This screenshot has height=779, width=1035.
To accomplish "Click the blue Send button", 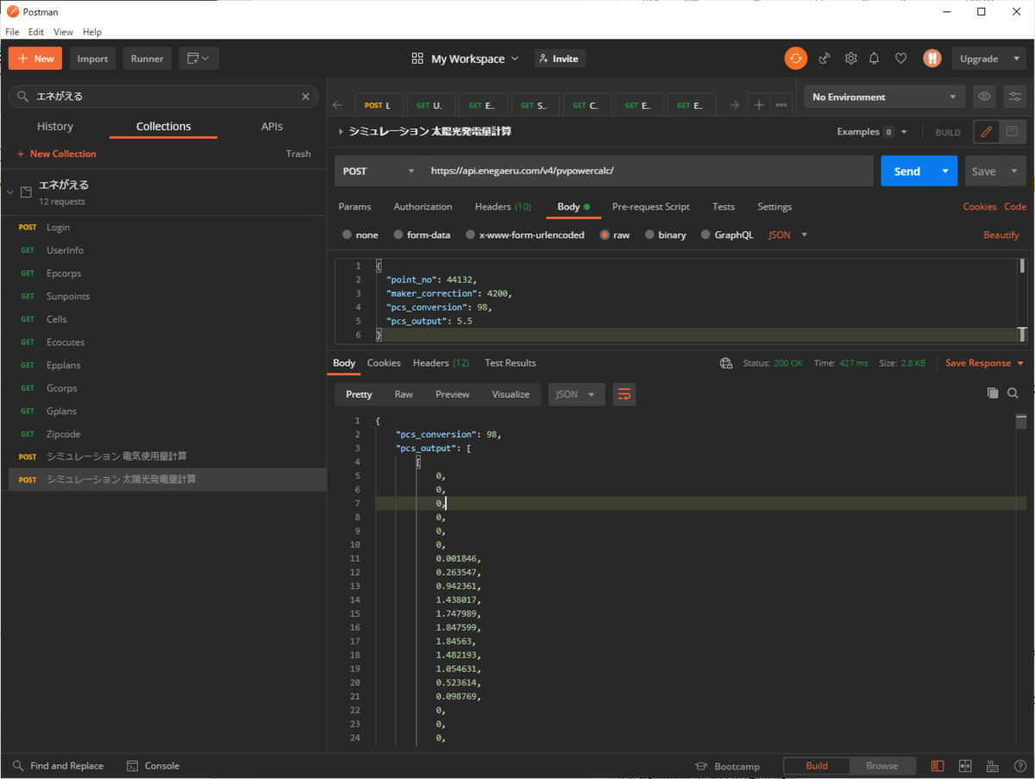I will pos(906,171).
